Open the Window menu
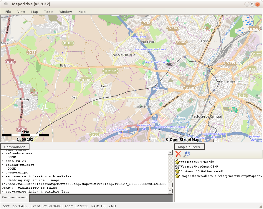 [65, 12]
